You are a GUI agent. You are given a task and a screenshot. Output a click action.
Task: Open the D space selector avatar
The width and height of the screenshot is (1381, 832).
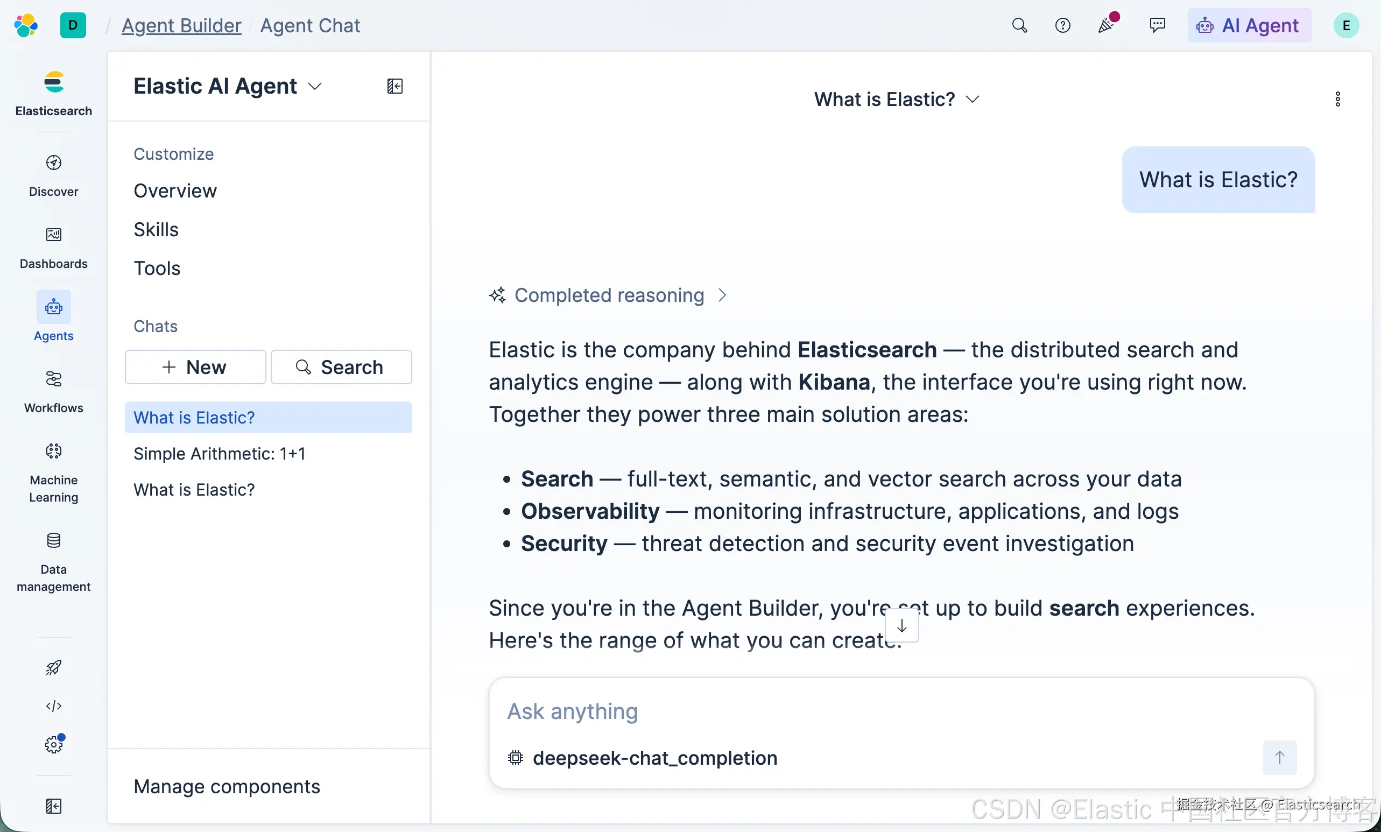pos(73,25)
